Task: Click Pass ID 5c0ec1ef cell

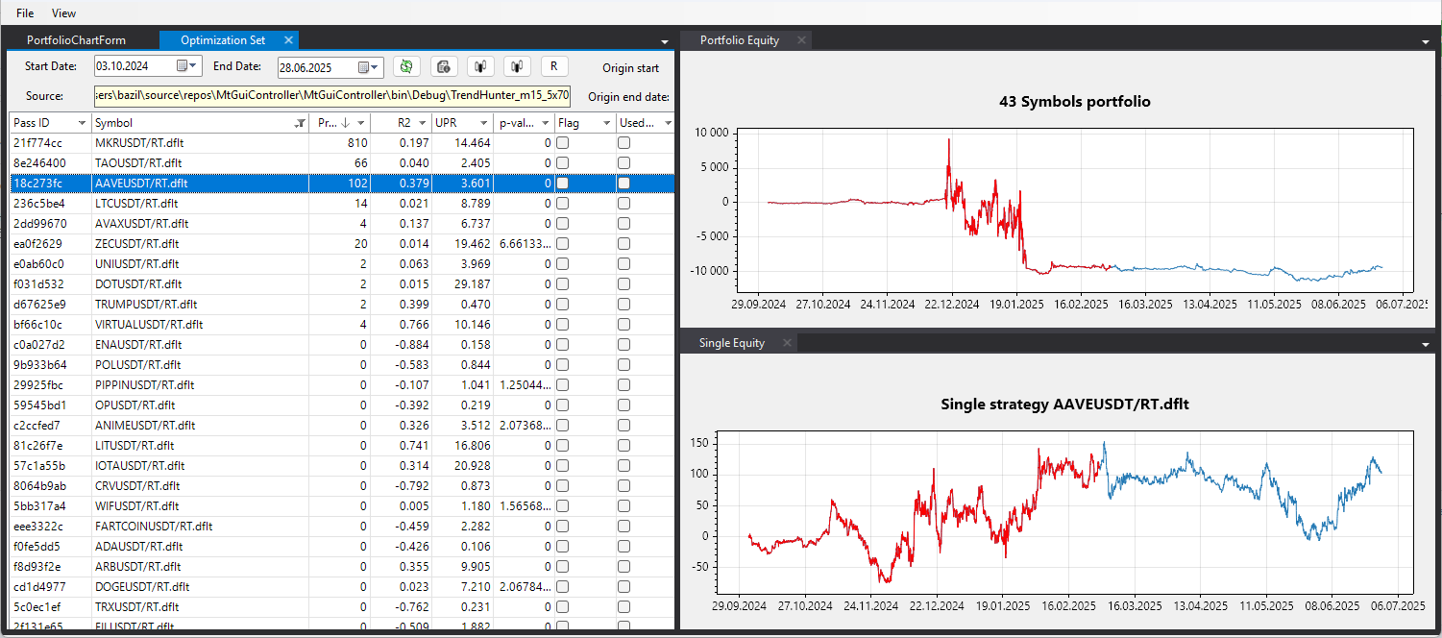Action: pyautogui.click(x=50, y=606)
